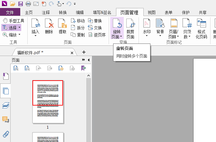216x142 pixels.
Task: Open the layers panel in the sidebar
Action: click(x=5, y=105)
